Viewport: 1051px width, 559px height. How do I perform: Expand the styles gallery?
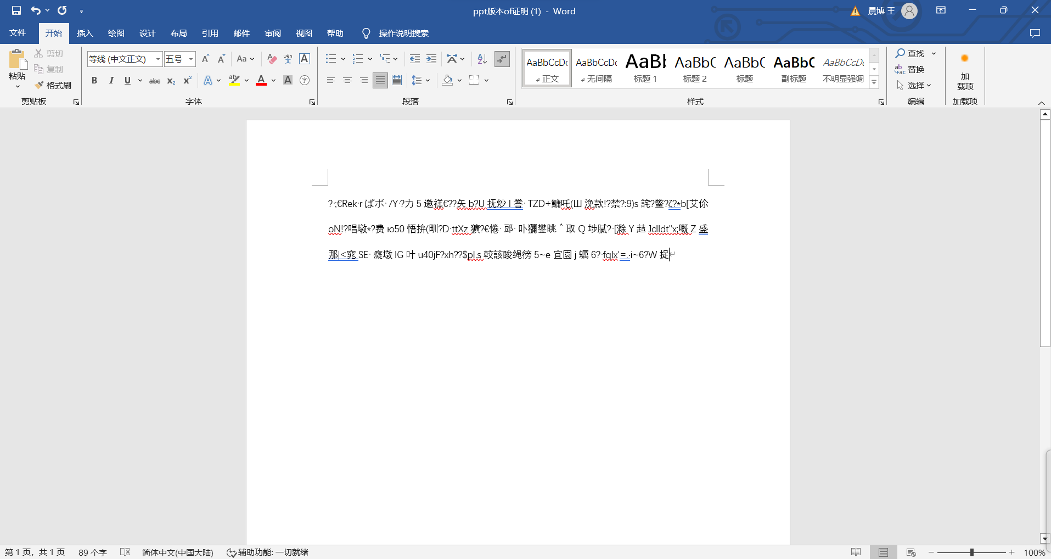(874, 82)
